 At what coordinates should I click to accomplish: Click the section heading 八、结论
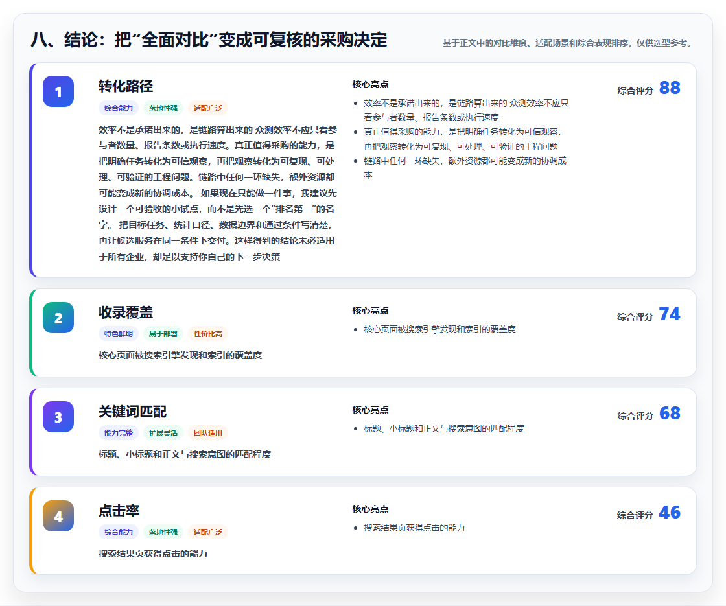tap(209, 40)
